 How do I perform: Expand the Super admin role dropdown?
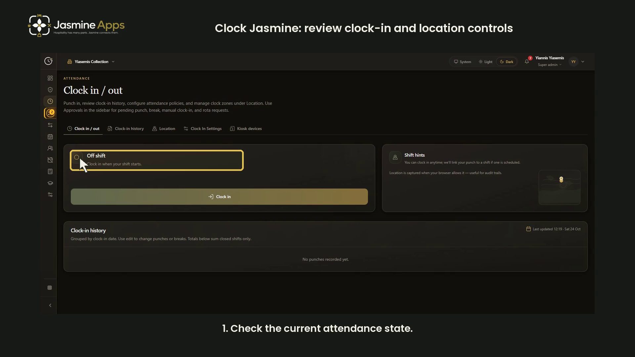click(550, 65)
